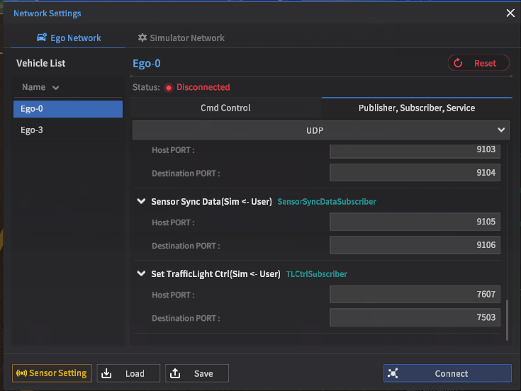Click the Save upload icon

176,373
